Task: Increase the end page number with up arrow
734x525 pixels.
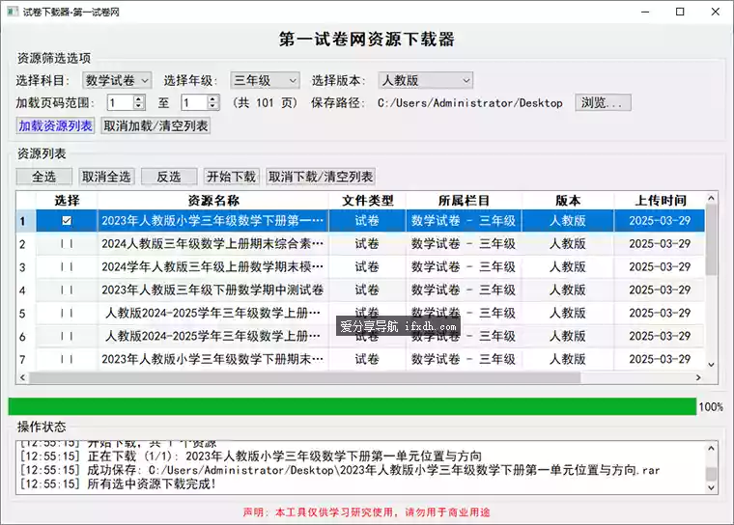Action: pos(213,98)
